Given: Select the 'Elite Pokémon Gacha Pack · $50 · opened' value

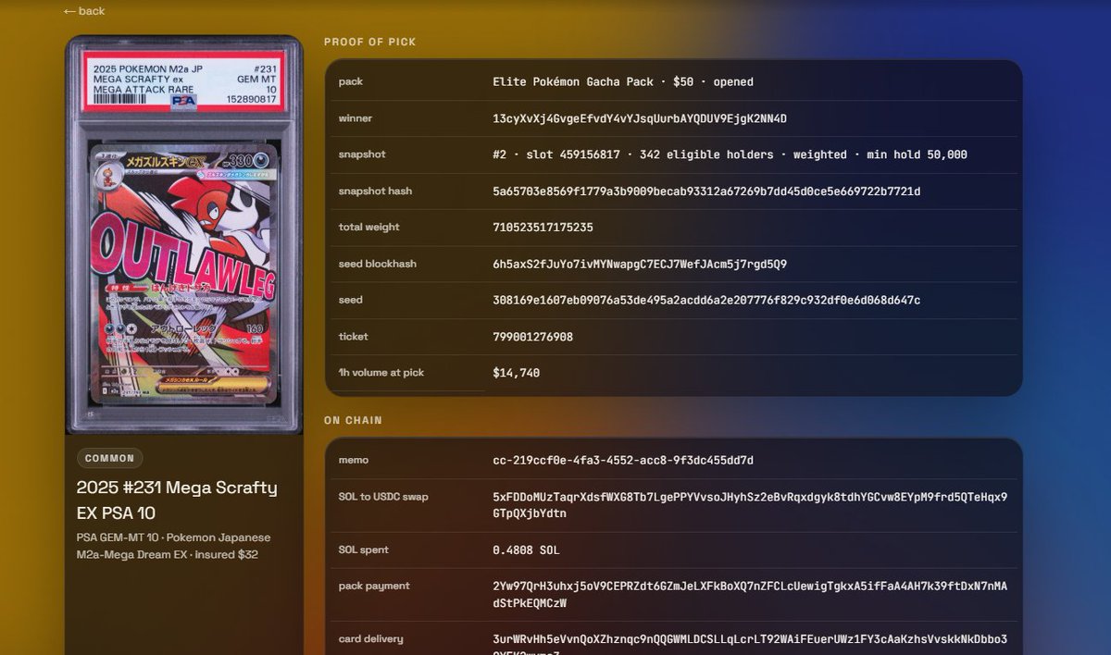Looking at the screenshot, I should pos(623,81).
